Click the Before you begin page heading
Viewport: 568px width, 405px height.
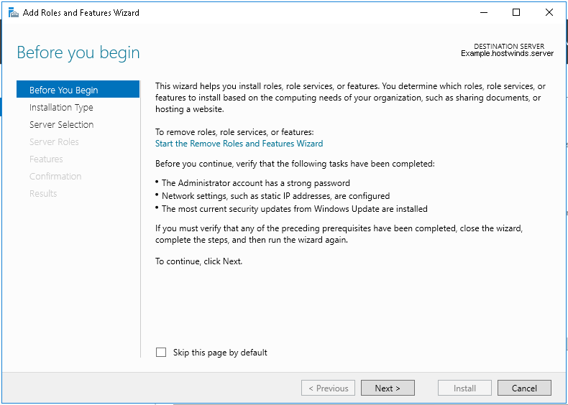[78, 52]
